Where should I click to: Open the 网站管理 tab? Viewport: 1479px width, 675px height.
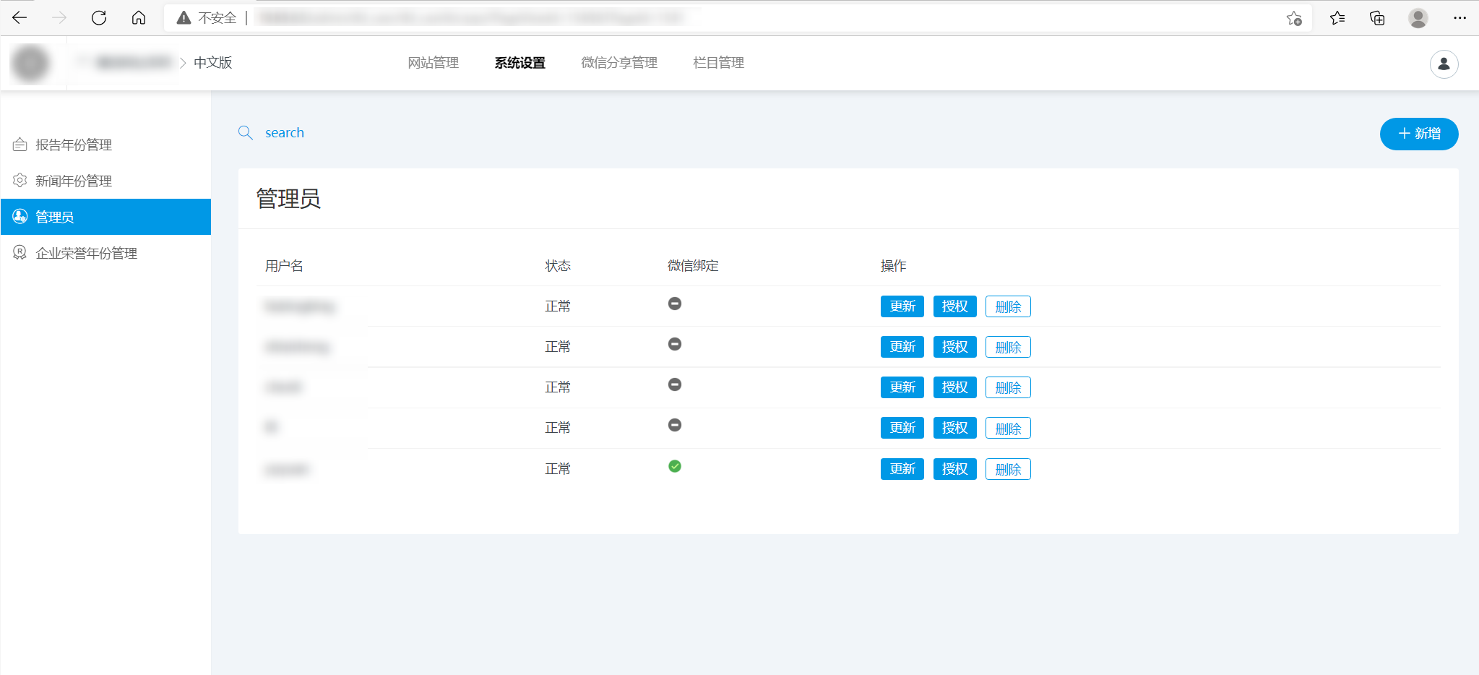[x=433, y=63]
